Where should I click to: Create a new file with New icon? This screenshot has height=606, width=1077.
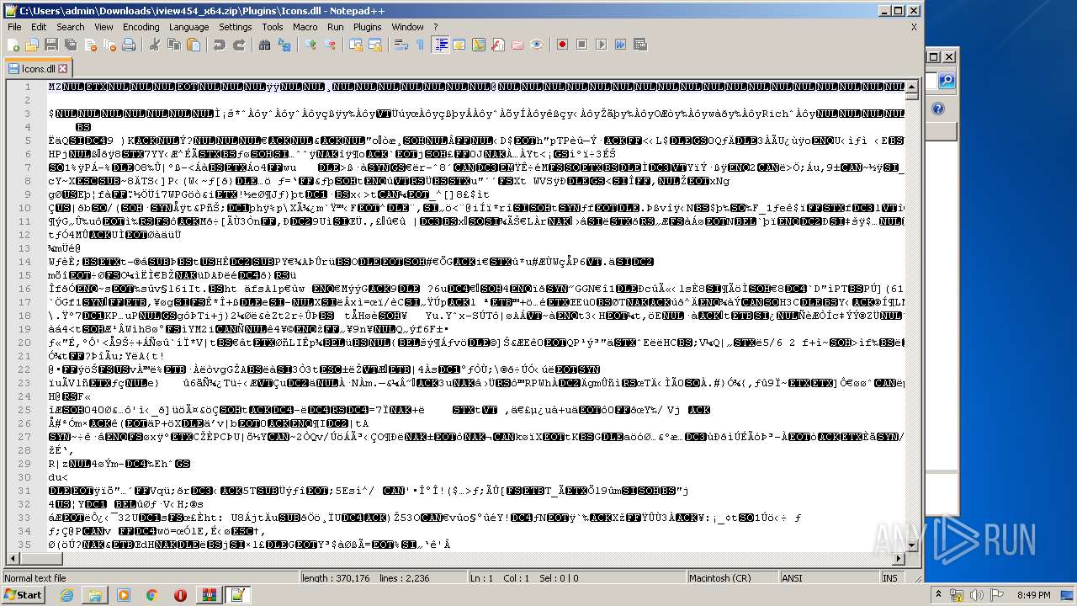(x=13, y=45)
